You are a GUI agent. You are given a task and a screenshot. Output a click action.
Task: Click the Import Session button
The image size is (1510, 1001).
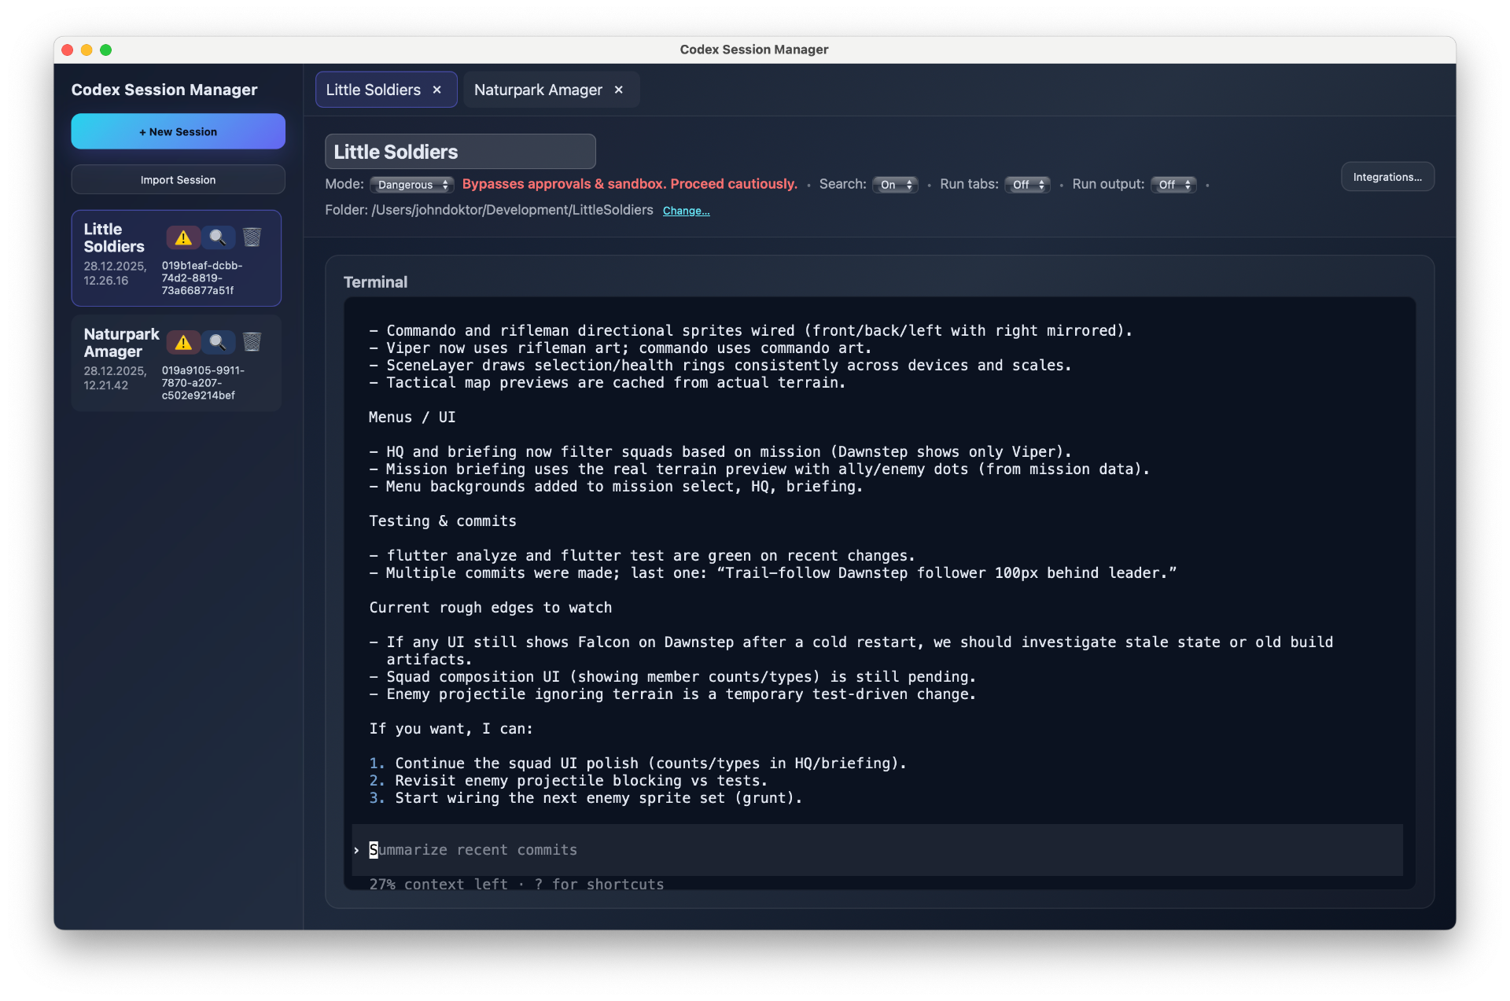(x=178, y=180)
